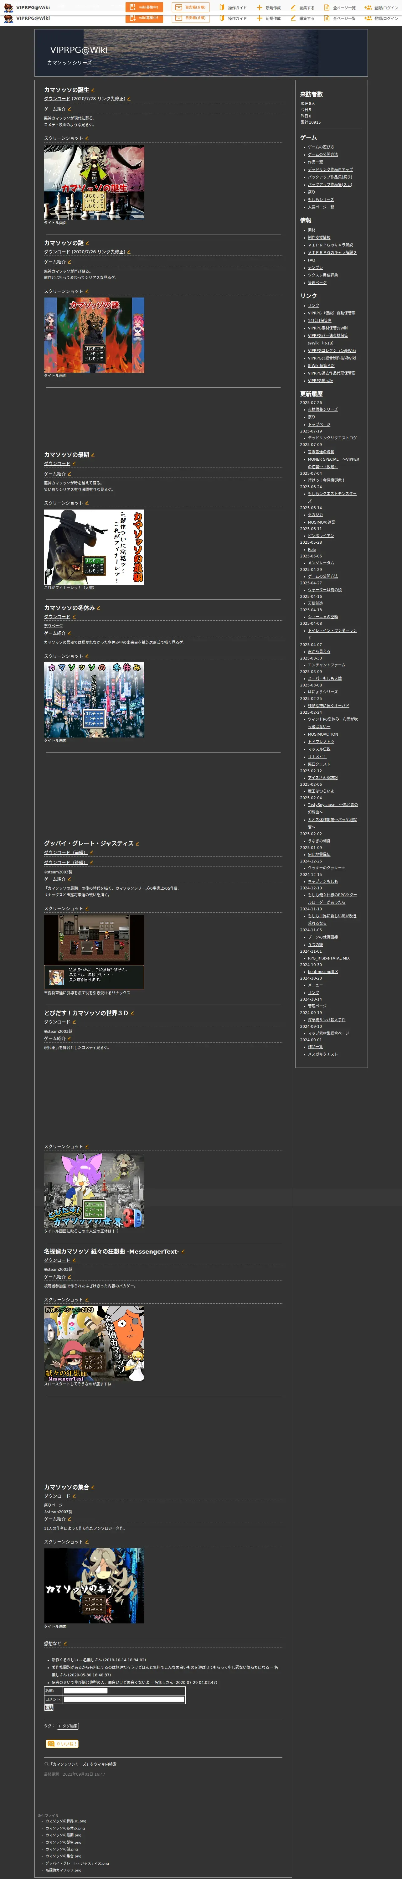The height and width of the screenshot is (1879, 402).
Task: Click edit pencil beside カマソッソの誕生 heading
Action: pyautogui.click(x=93, y=91)
